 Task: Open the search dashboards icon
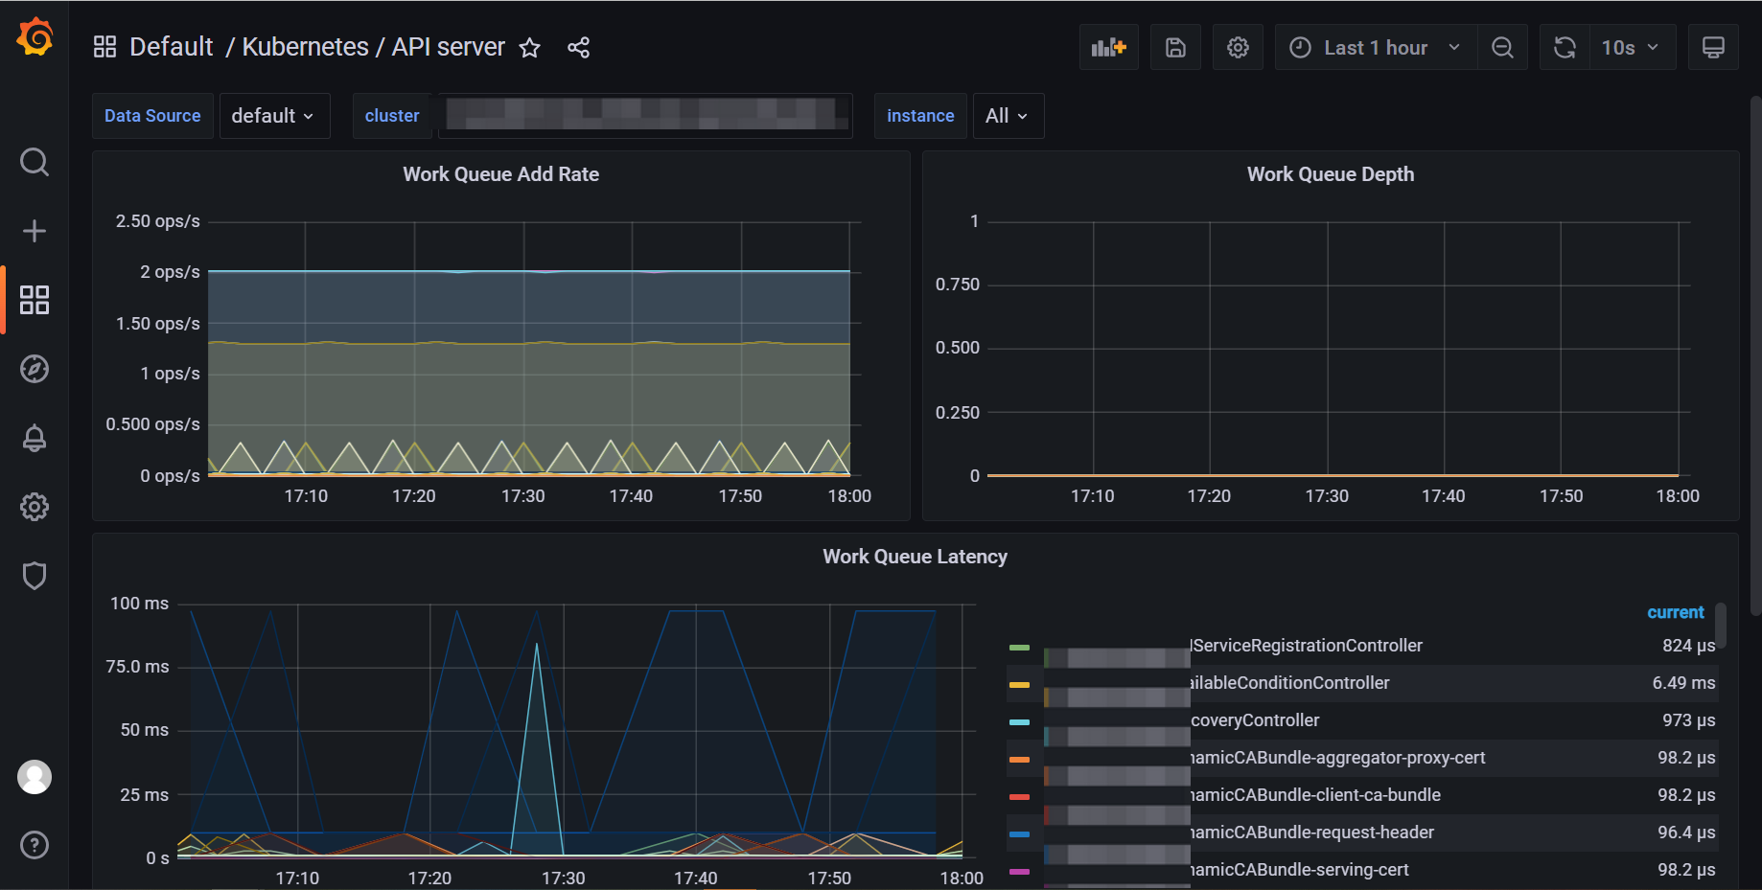[35, 162]
